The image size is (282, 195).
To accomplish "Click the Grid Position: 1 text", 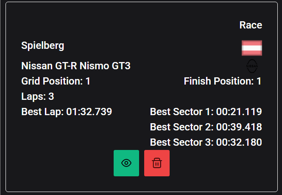I will (x=56, y=81).
